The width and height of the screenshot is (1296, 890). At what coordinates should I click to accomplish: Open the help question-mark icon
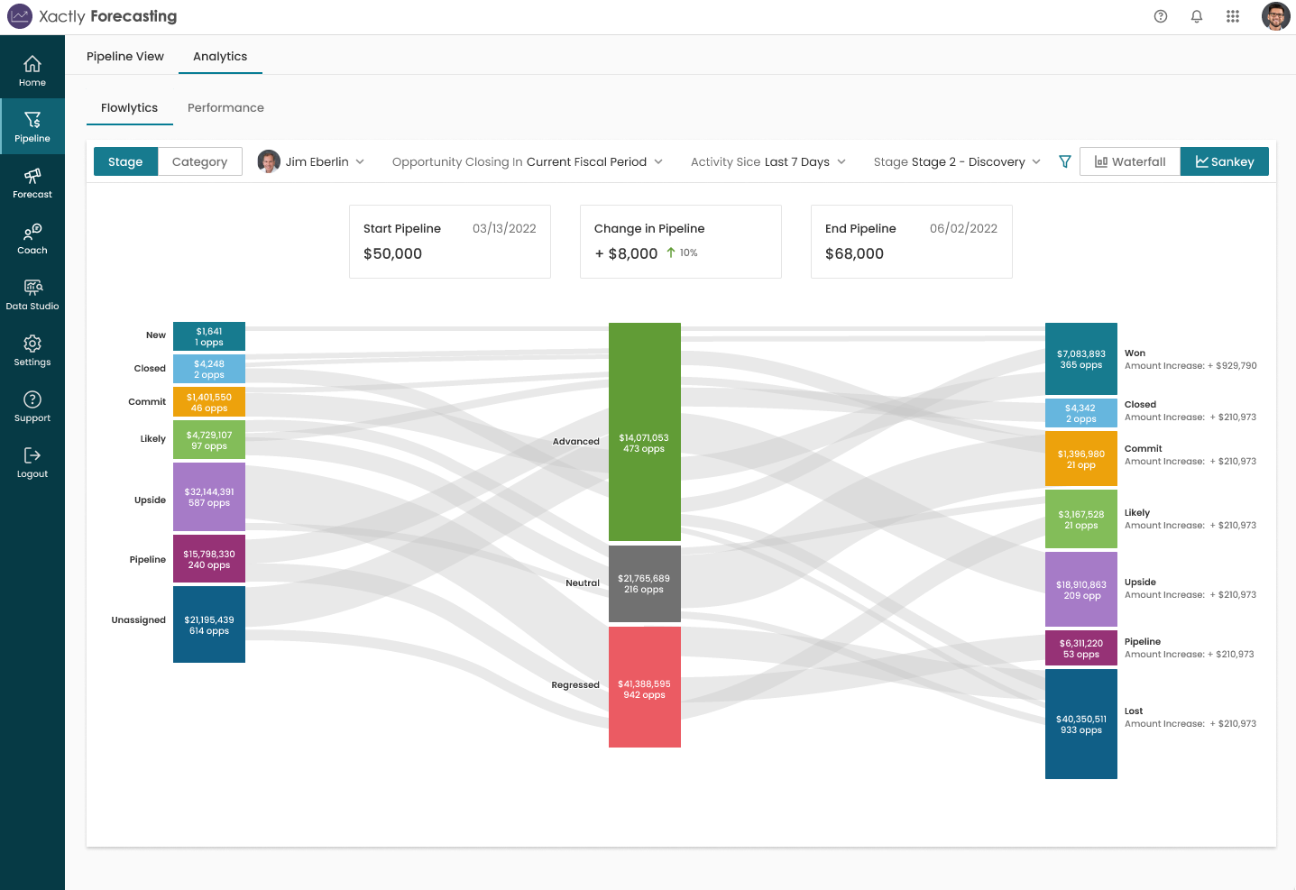[1160, 16]
